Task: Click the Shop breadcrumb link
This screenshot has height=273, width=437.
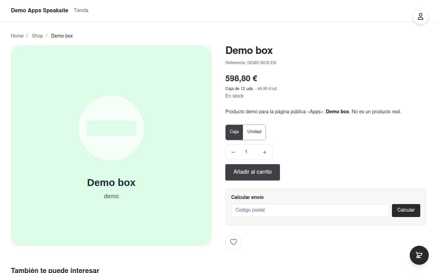Action: [37, 36]
